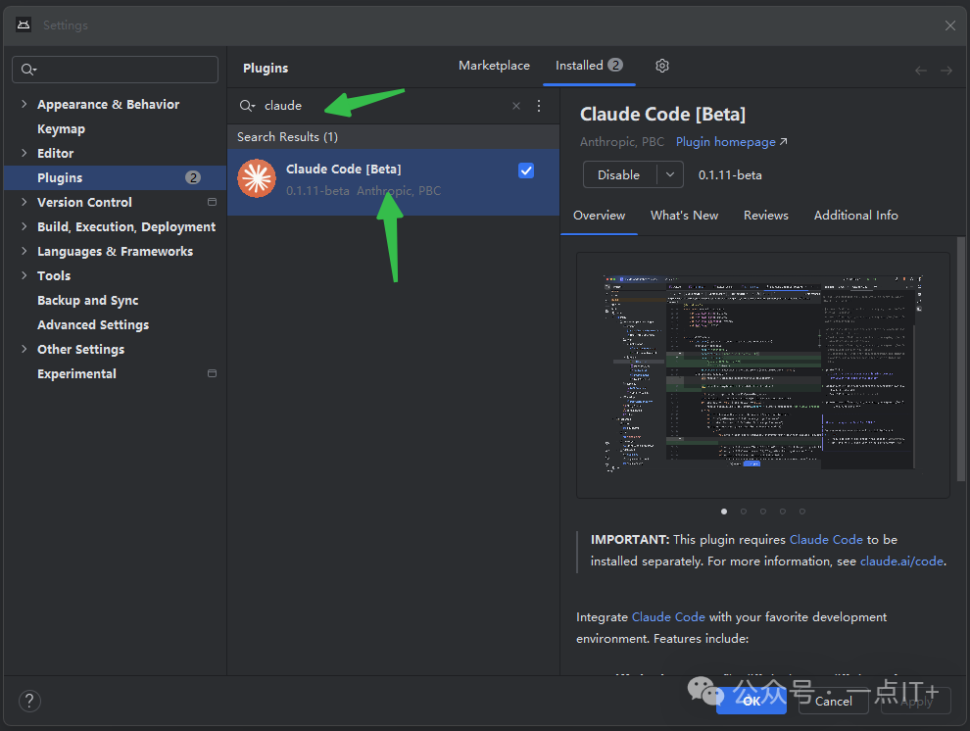The image size is (970, 731).
Task: Uncheck the Claude Code [Beta] enabled checkbox
Action: click(526, 171)
